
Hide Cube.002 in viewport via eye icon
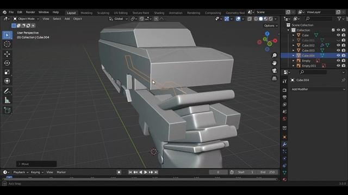(338, 45)
